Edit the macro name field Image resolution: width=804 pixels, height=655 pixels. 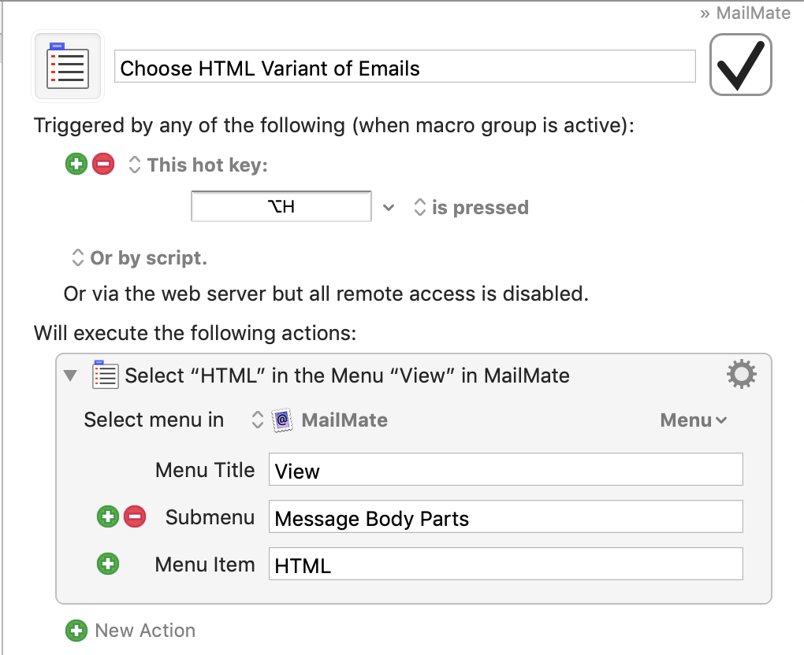pyautogui.click(x=404, y=67)
